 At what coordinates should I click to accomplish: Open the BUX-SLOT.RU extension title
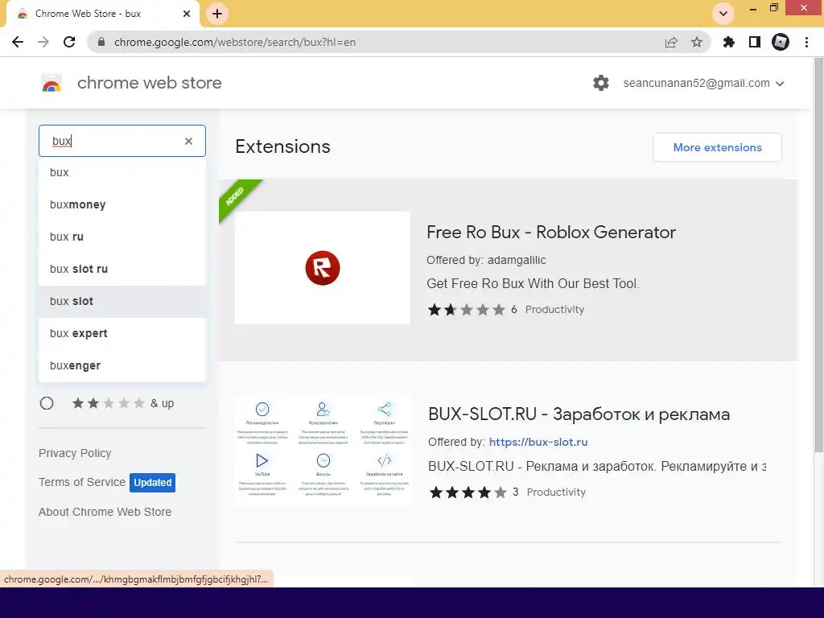point(579,414)
